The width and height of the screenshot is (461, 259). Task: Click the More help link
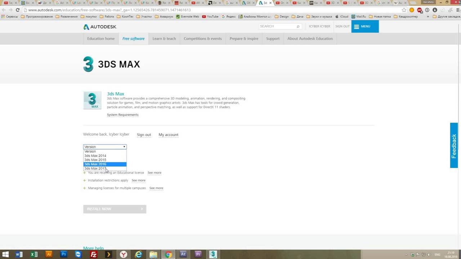click(x=93, y=248)
